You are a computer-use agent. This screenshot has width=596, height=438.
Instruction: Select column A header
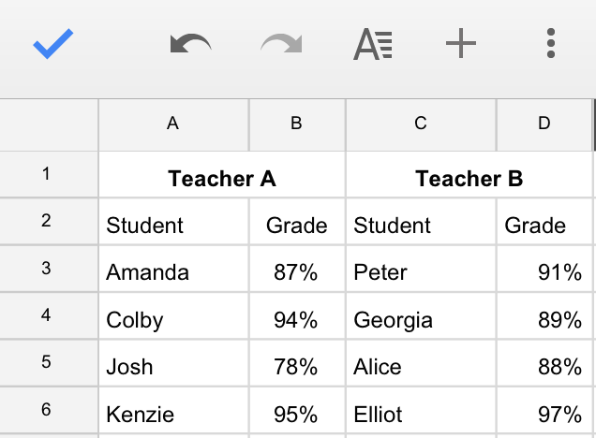tap(173, 124)
